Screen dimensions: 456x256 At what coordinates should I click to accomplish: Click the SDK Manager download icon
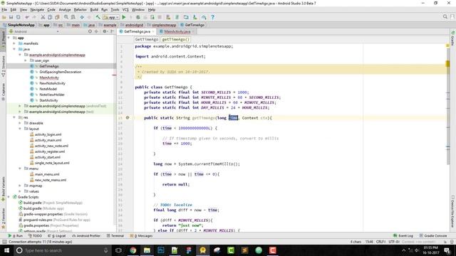click(x=195, y=17)
